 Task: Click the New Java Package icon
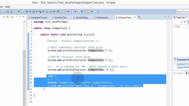click(47, 11)
